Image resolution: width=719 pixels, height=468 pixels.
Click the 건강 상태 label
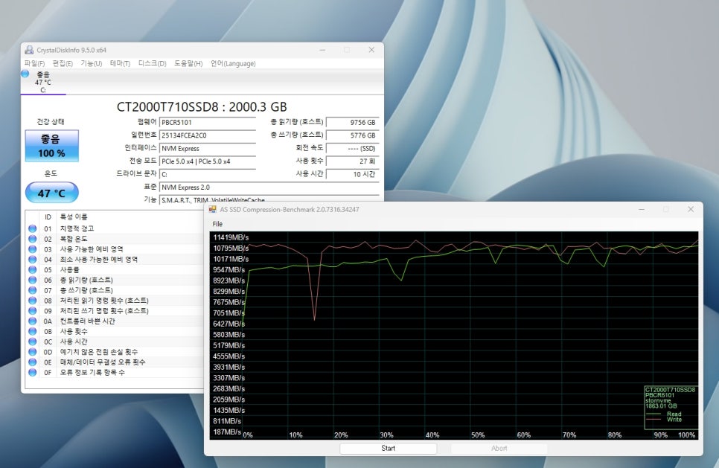pyautogui.click(x=51, y=122)
